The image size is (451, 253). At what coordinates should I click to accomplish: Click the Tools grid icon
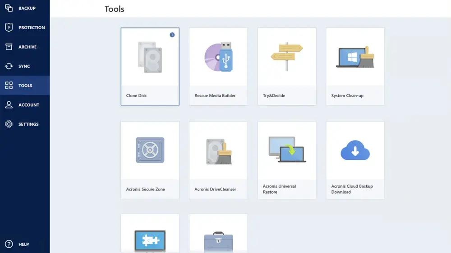[x=9, y=85]
